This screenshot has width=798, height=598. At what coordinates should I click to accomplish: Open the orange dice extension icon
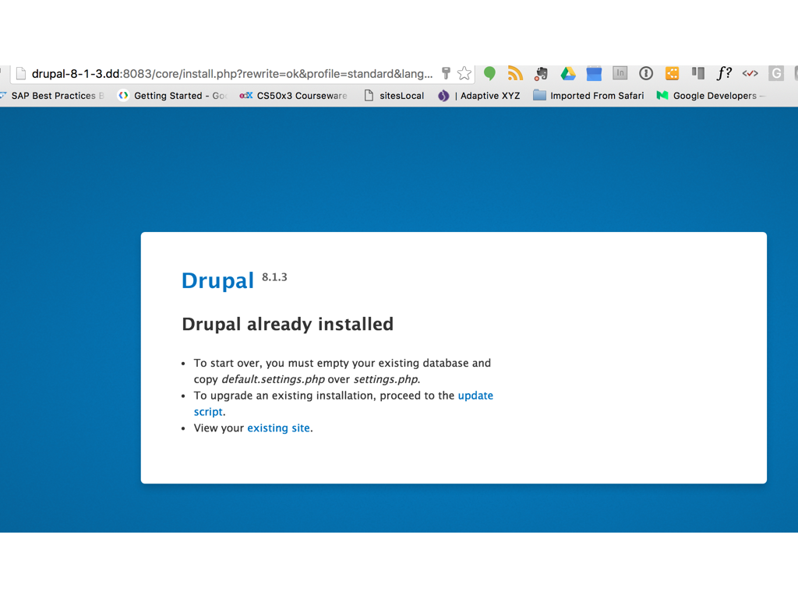672,74
